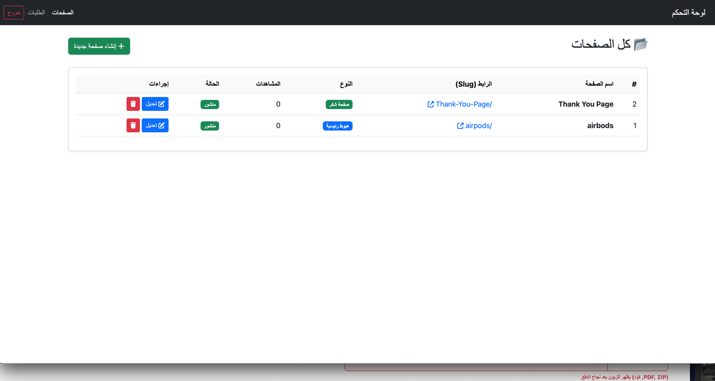The width and height of the screenshot is (715, 381).
Task: Edit the Thank You Page via تعديل button
Action: click(155, 104)
